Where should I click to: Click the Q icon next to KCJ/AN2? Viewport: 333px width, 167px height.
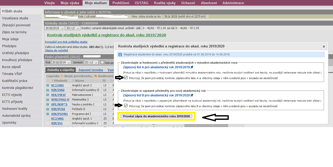[x=47, y=85]
